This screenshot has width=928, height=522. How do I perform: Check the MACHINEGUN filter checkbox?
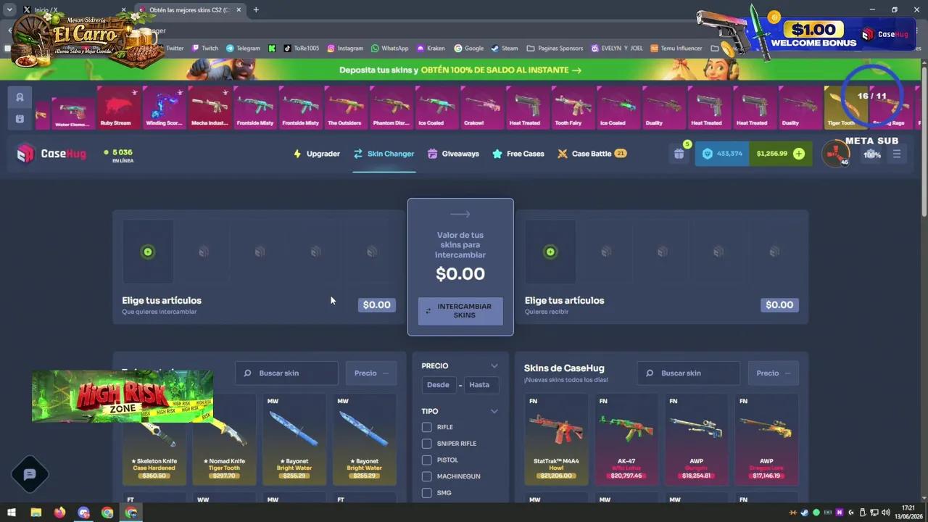pos(427,476)
